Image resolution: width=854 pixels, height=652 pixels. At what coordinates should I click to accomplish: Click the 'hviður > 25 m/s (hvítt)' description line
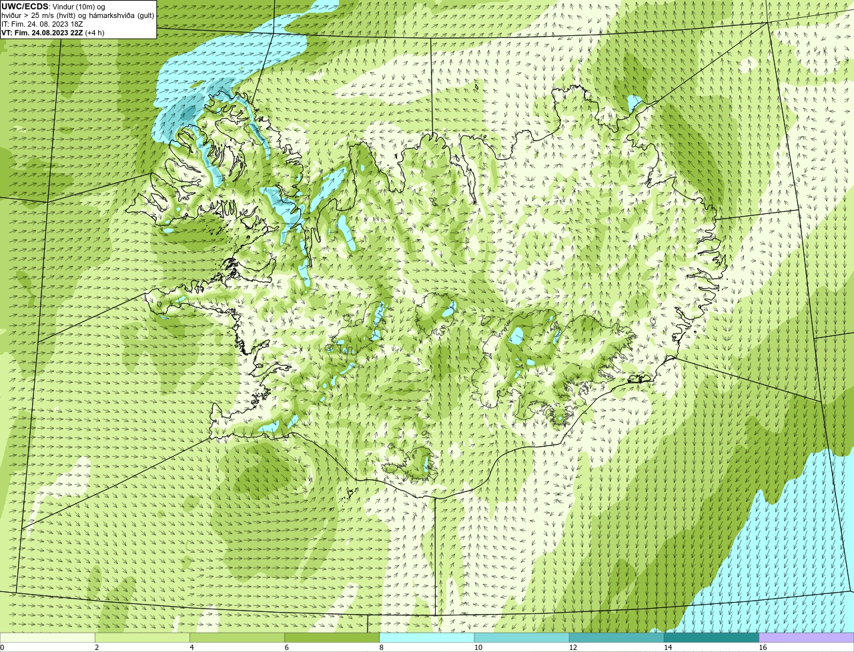pyautogui.click(x=78, y=15)
